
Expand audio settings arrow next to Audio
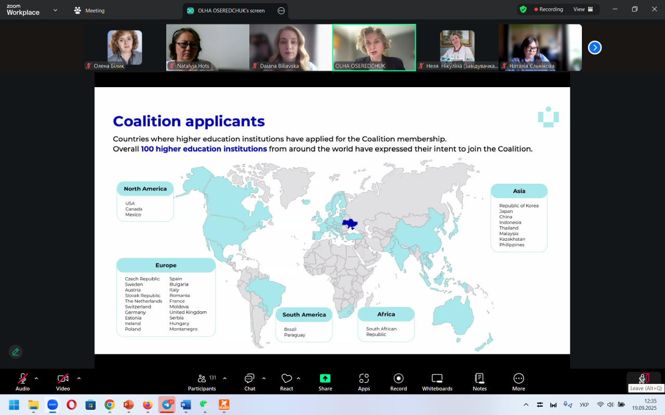click(x=36, y=378)
